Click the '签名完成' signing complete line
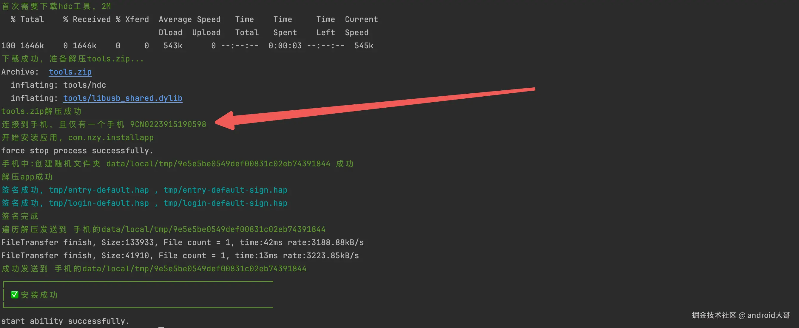The width and height of the screenshot is (799, 328). tap(20, 216)
